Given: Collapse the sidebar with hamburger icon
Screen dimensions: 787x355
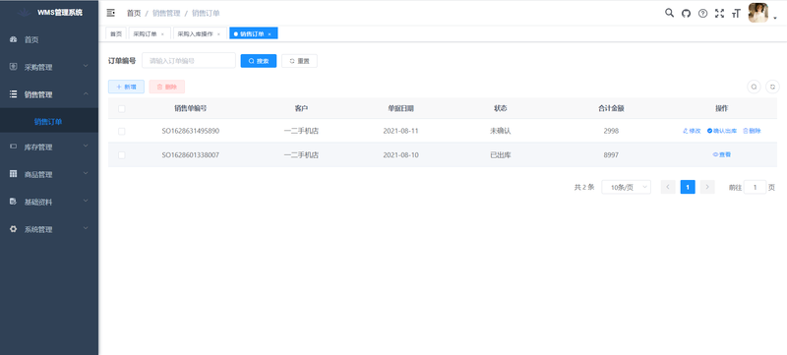Looking at the screenshot, I should click(x=111, y=13).
